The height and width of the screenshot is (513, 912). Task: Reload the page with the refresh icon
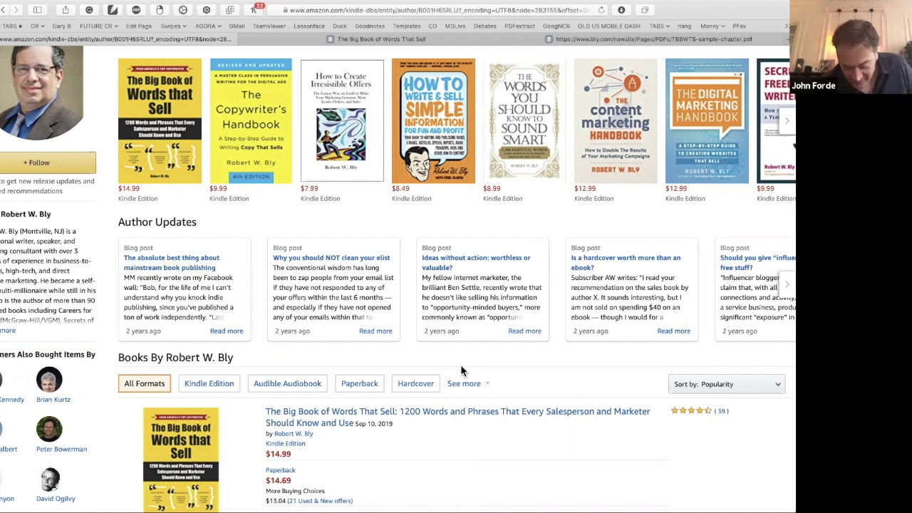click(x=601, y=10)
